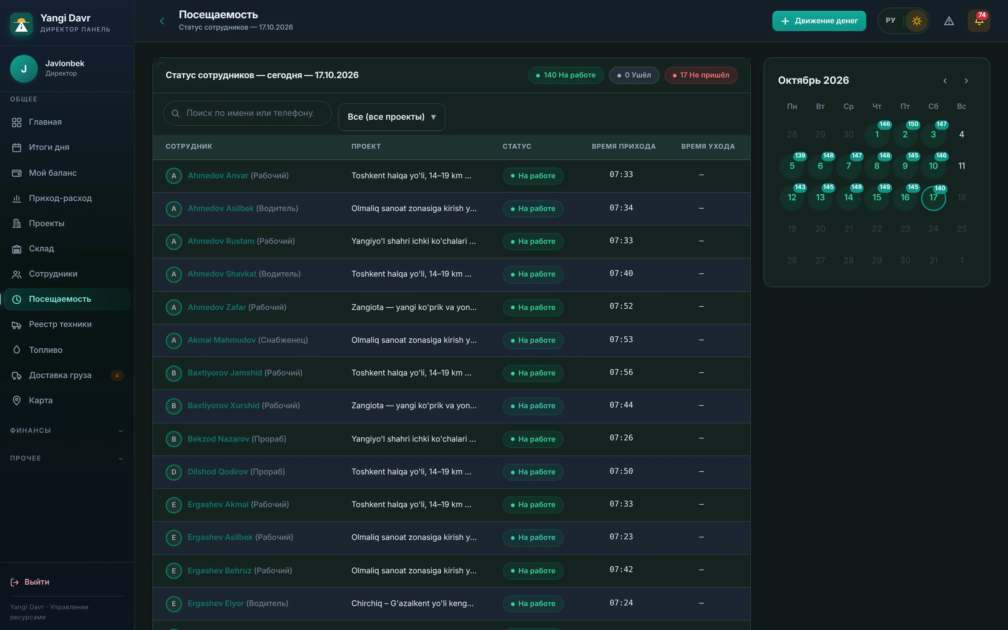Click the search field for name or phone
Viewport: 1008px width, 630px height.
247,113
